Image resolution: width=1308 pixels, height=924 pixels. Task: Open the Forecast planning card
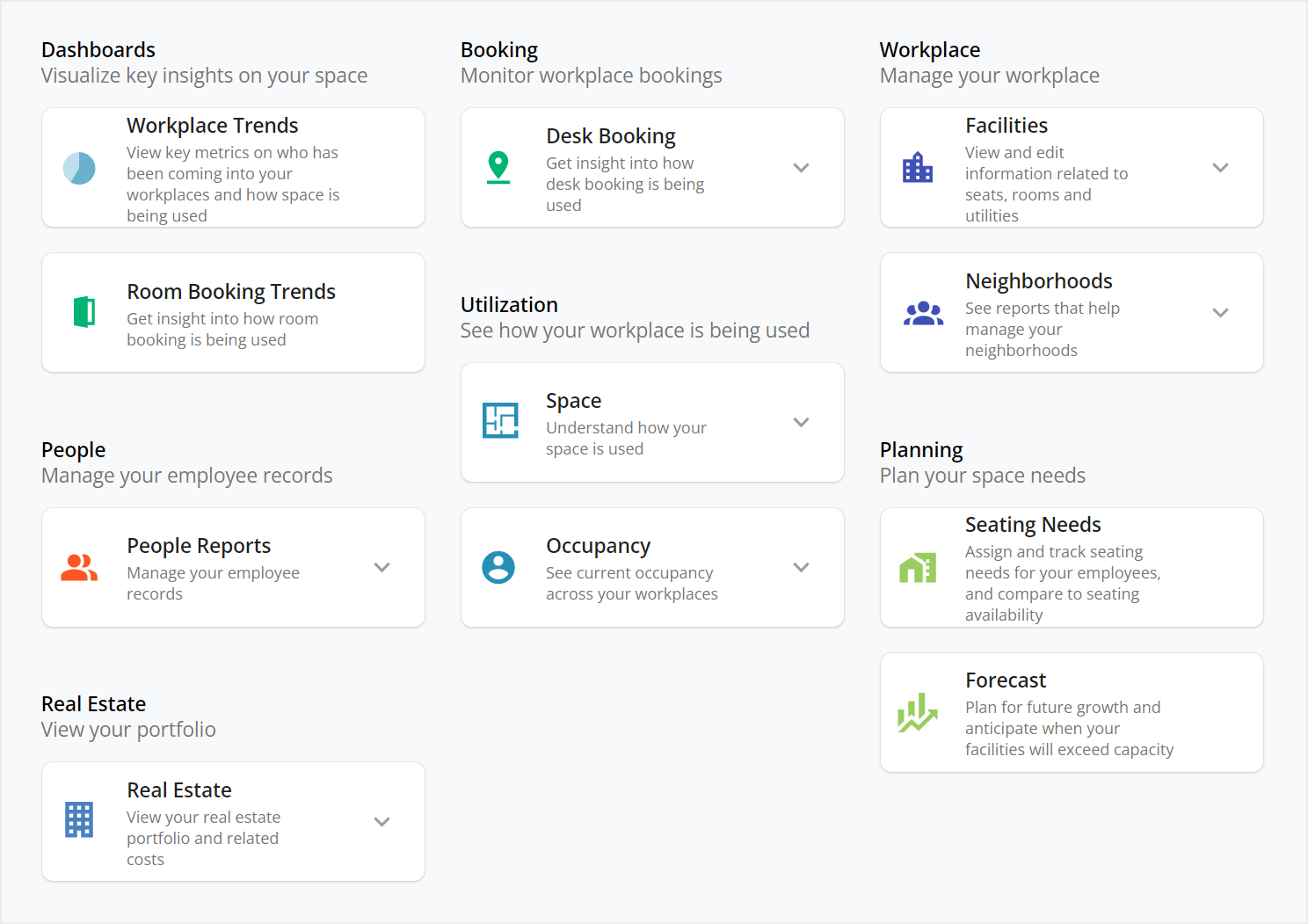coord(1071,712)
